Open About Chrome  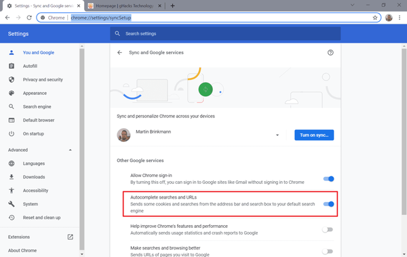(x=22, y=250)
